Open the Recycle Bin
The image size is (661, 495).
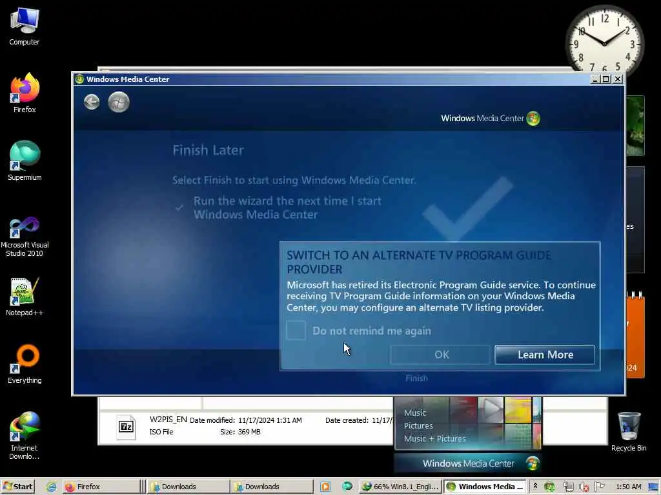click(629, 432)
